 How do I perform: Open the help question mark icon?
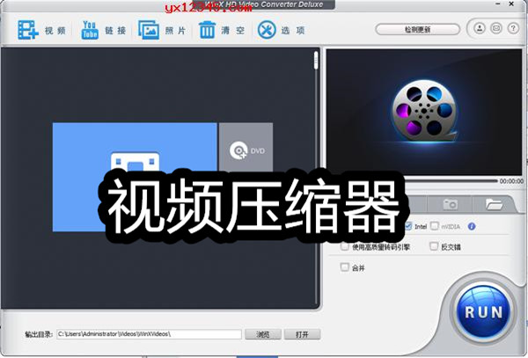click(513, 28)
